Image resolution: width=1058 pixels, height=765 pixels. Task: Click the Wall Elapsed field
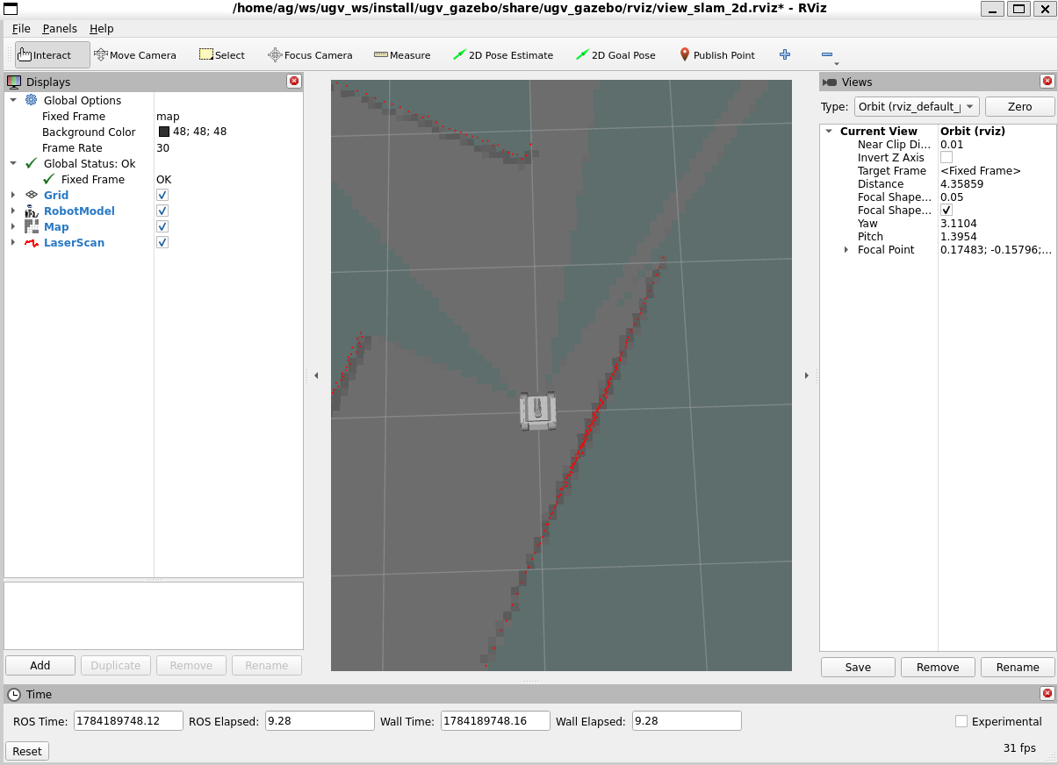pos(687,721)
